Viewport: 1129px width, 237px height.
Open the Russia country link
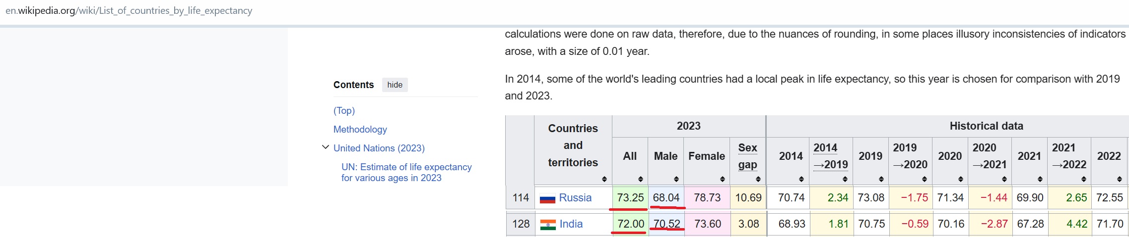[575, 197]
